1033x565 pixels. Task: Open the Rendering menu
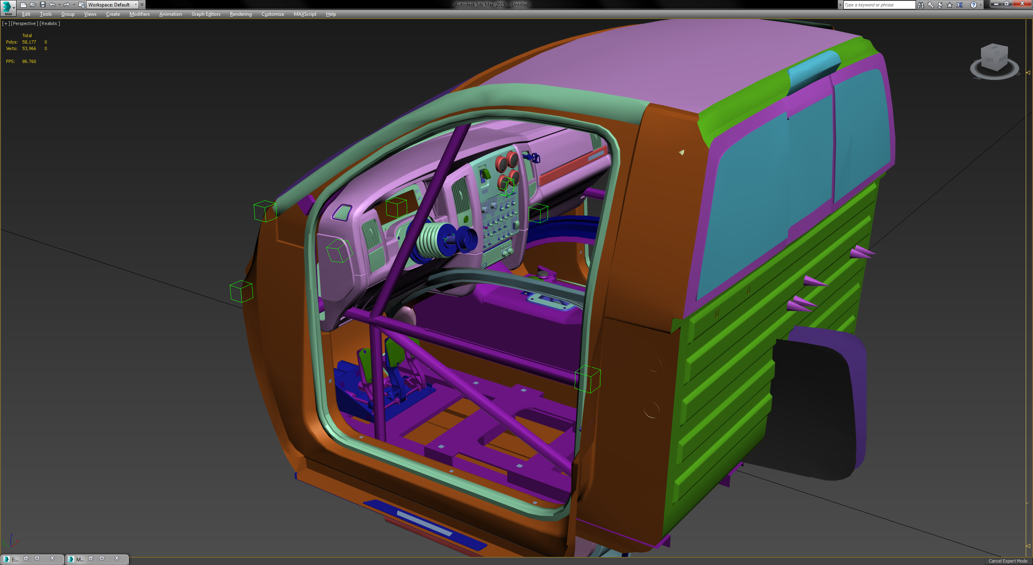tap(240, 14)
